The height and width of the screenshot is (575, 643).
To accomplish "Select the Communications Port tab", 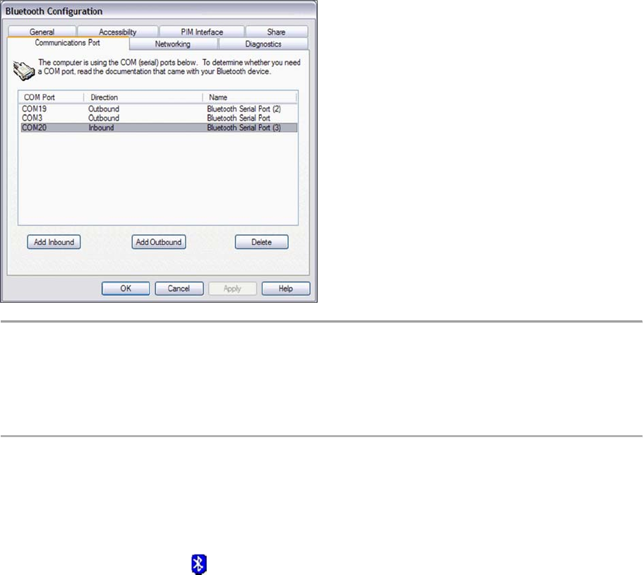I will [68, 43].
